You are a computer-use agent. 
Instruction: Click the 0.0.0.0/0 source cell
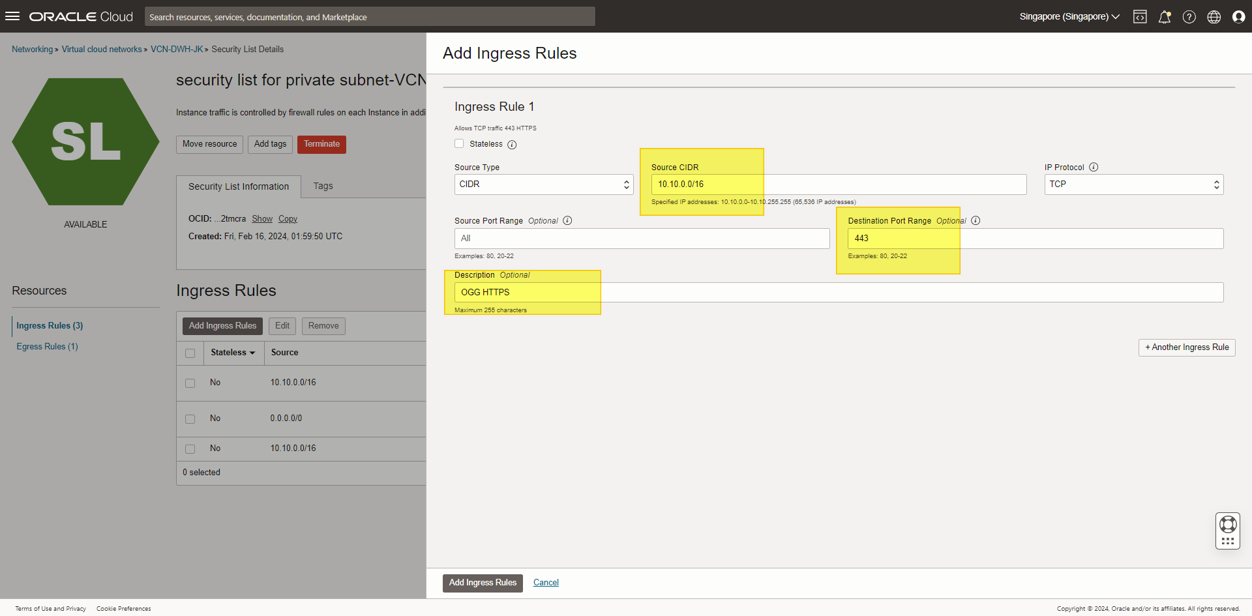point(286,418)
